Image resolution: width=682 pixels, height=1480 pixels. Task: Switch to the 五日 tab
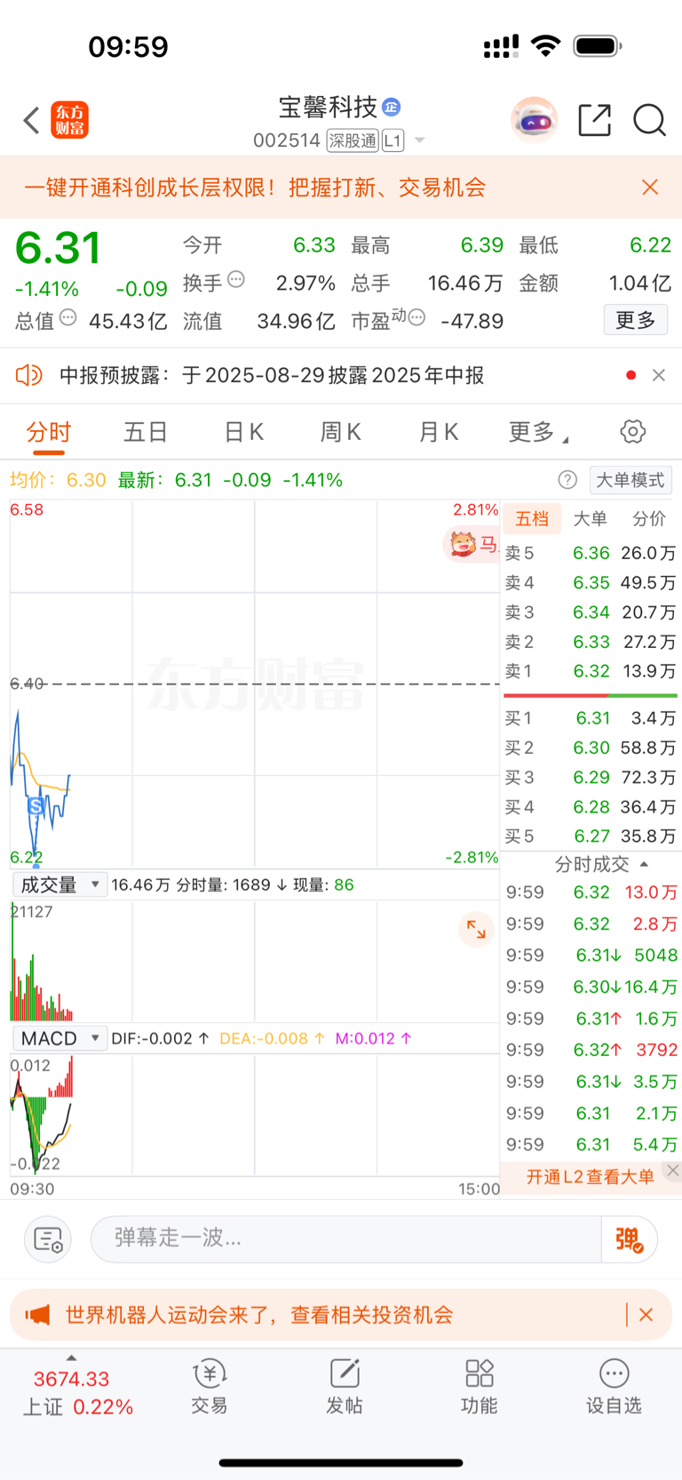[146, 432]
